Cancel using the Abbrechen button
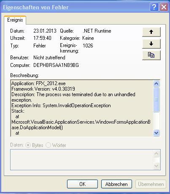 pos(116,184)
